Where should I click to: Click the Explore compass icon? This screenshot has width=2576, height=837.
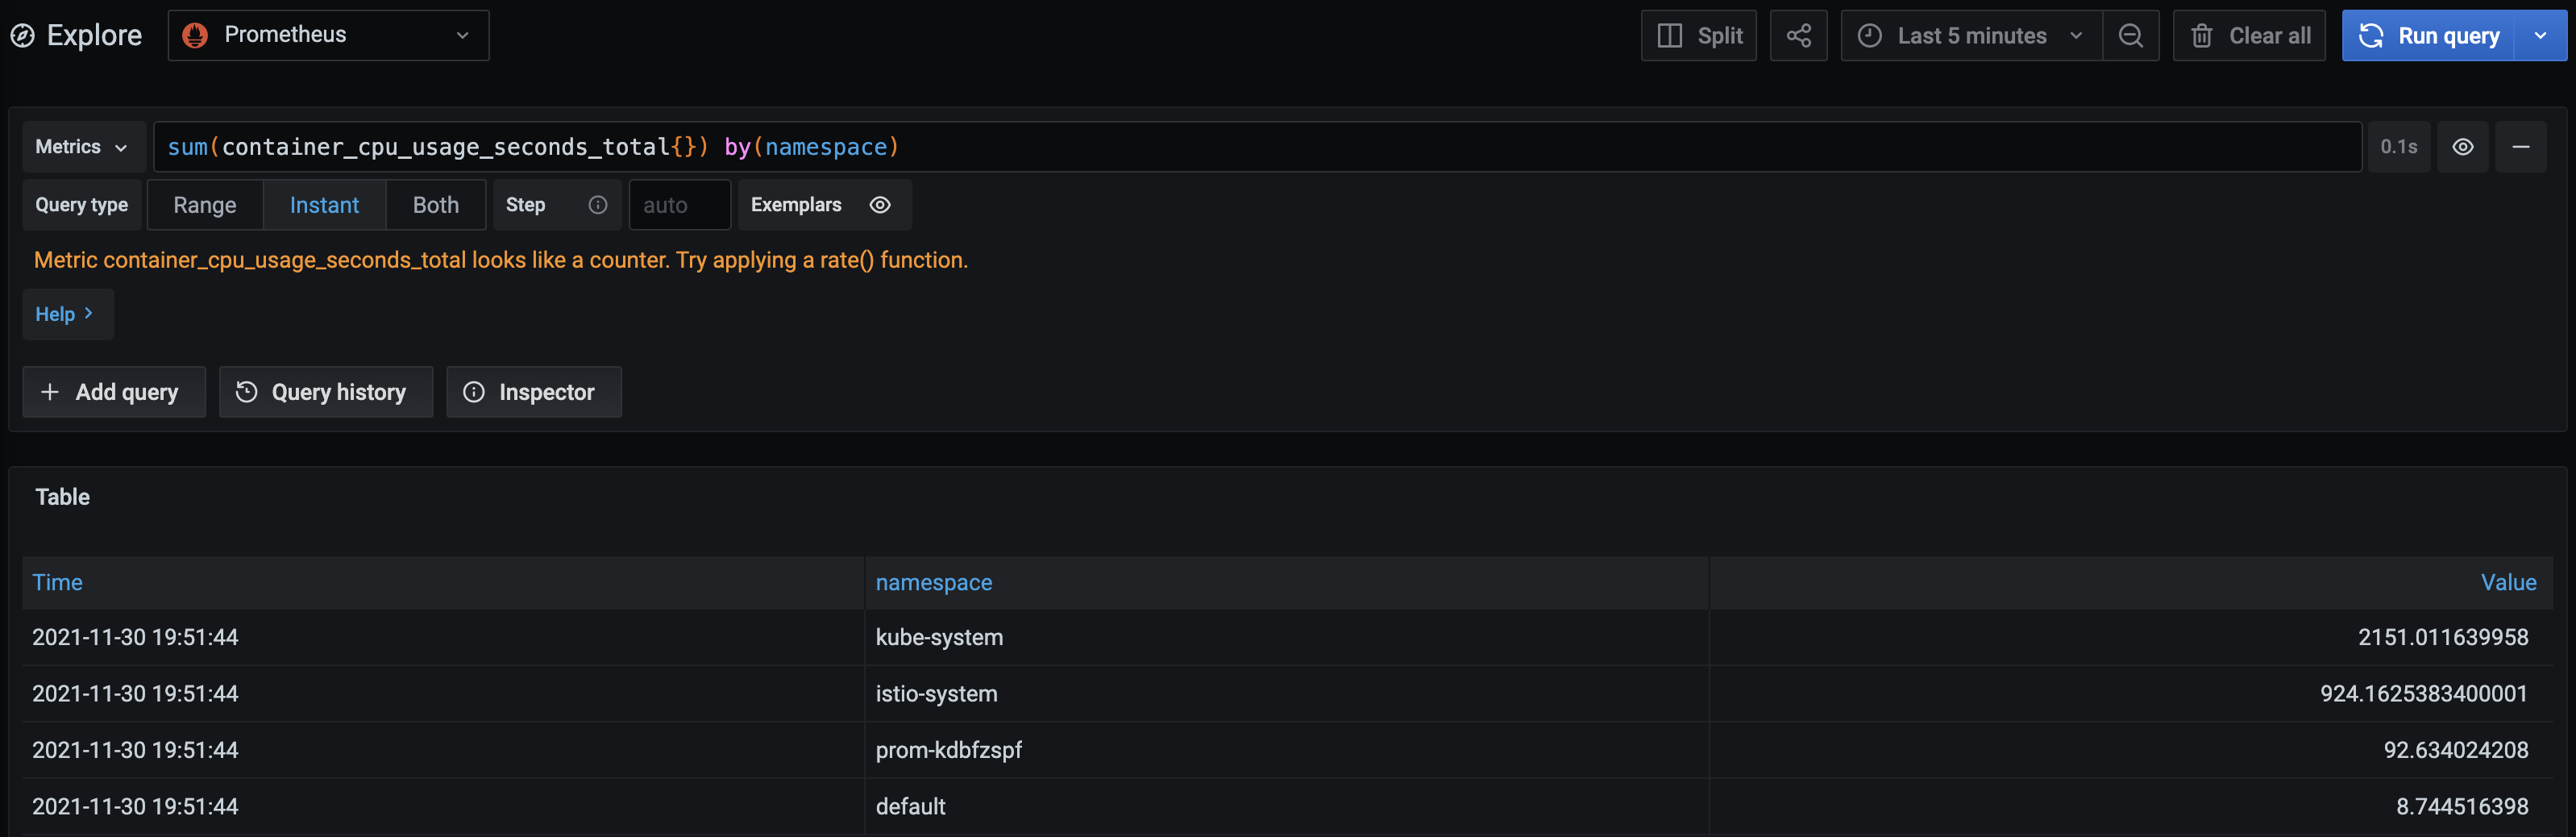(22, 36)
